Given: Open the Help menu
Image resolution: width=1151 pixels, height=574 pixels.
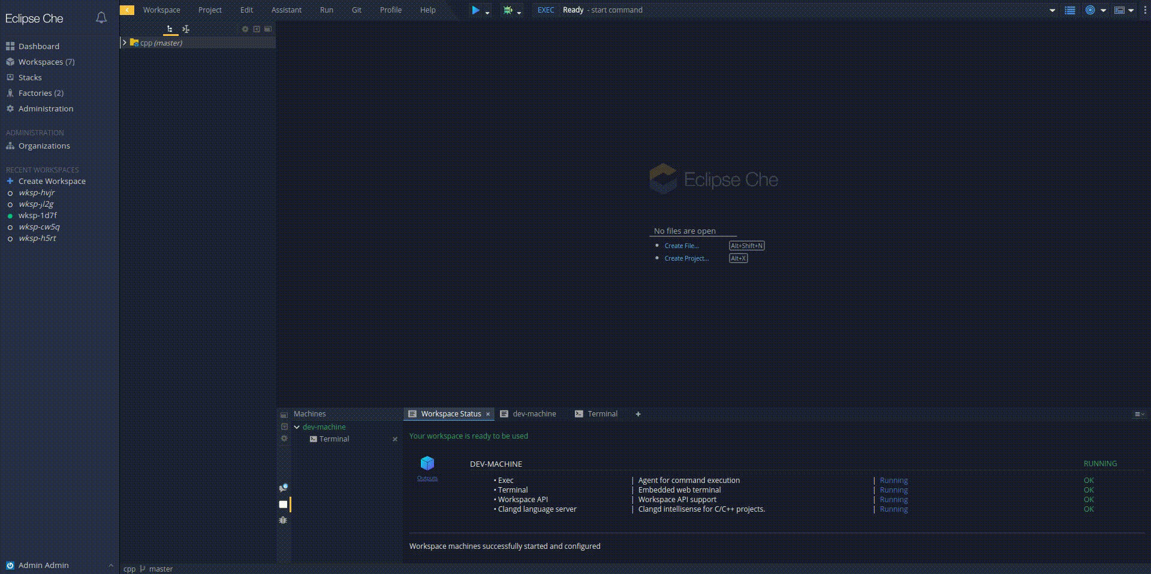Looking at the screenshot, I should [x=428, y=10].
